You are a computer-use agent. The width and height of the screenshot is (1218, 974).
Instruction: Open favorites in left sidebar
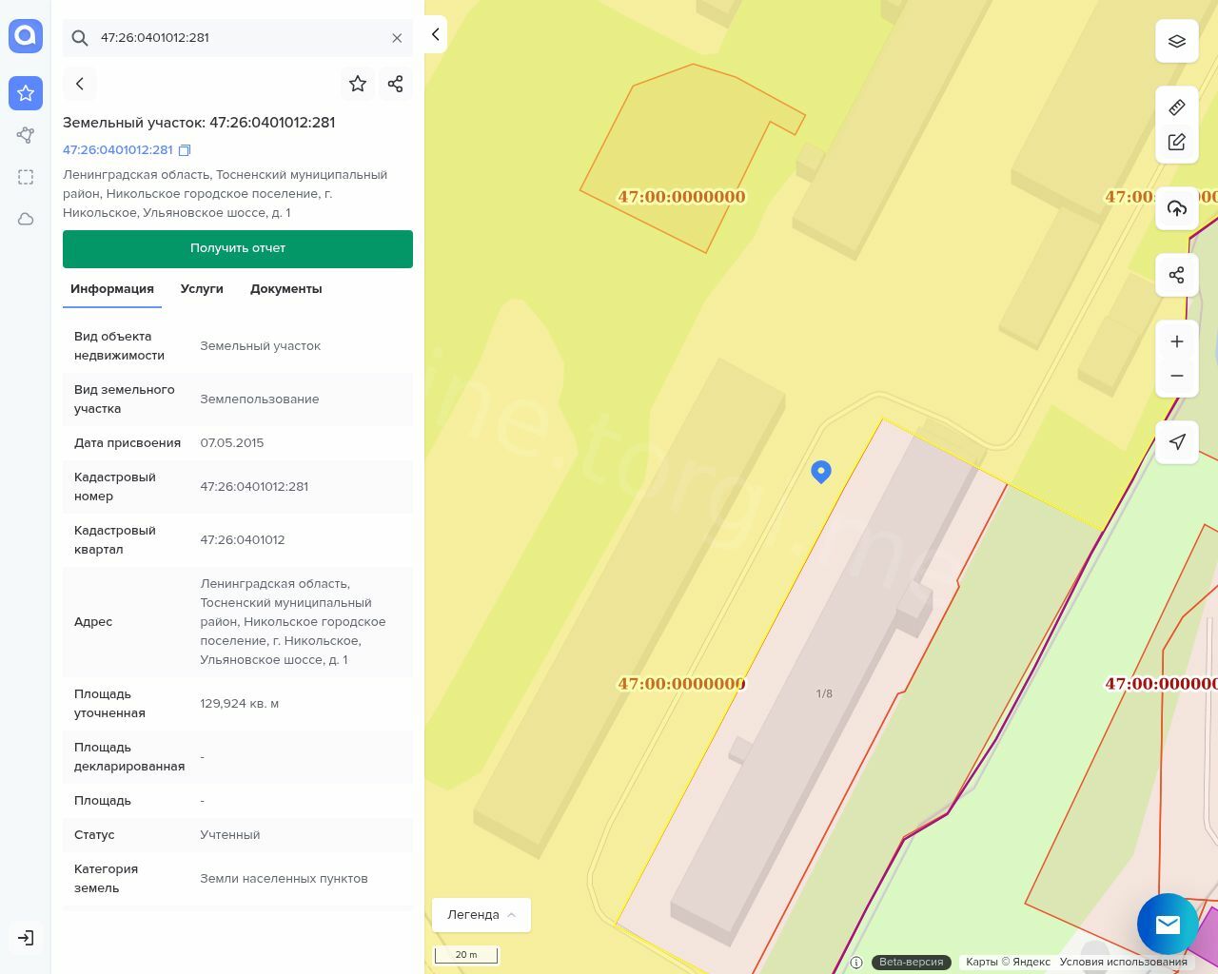click(x=26, y=93)
